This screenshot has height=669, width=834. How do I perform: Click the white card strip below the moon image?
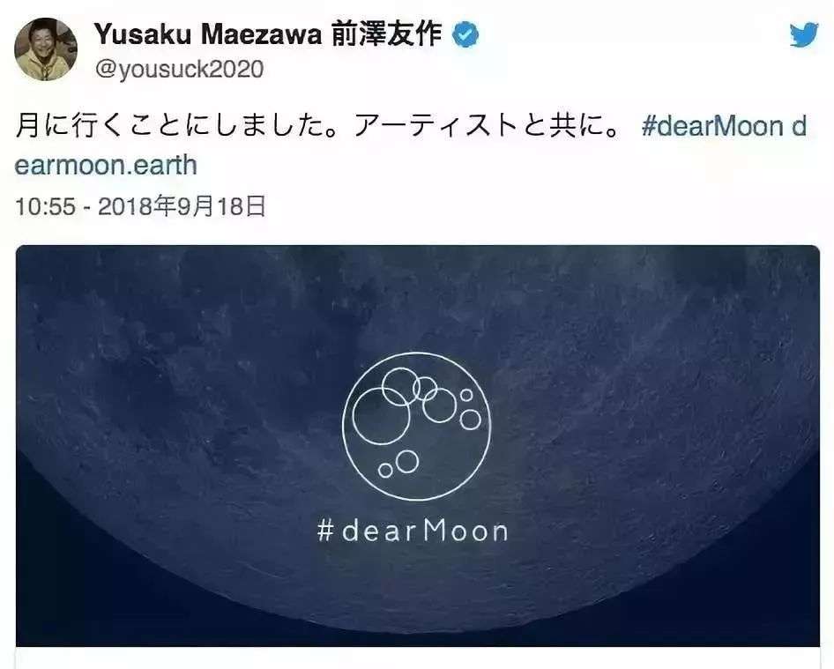(418, 658)
